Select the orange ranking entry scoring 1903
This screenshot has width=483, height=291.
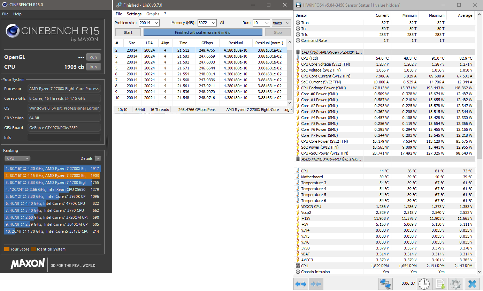pos(52,176)
